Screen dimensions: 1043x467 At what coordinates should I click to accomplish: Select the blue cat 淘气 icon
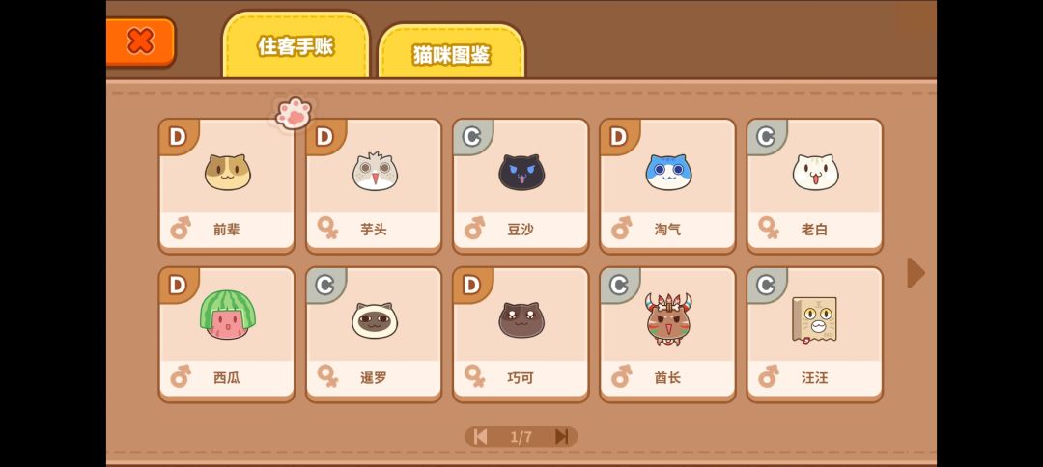point(668,173)
